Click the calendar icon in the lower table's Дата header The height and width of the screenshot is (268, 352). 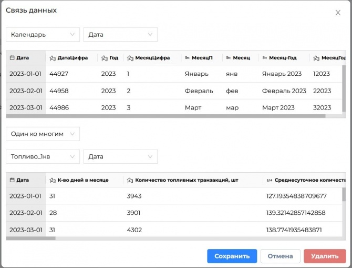(12, 180)
